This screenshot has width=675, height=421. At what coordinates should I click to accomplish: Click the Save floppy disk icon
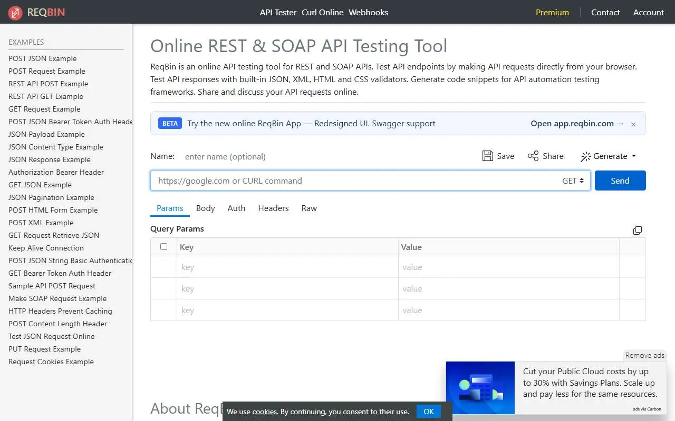point(488,156)
